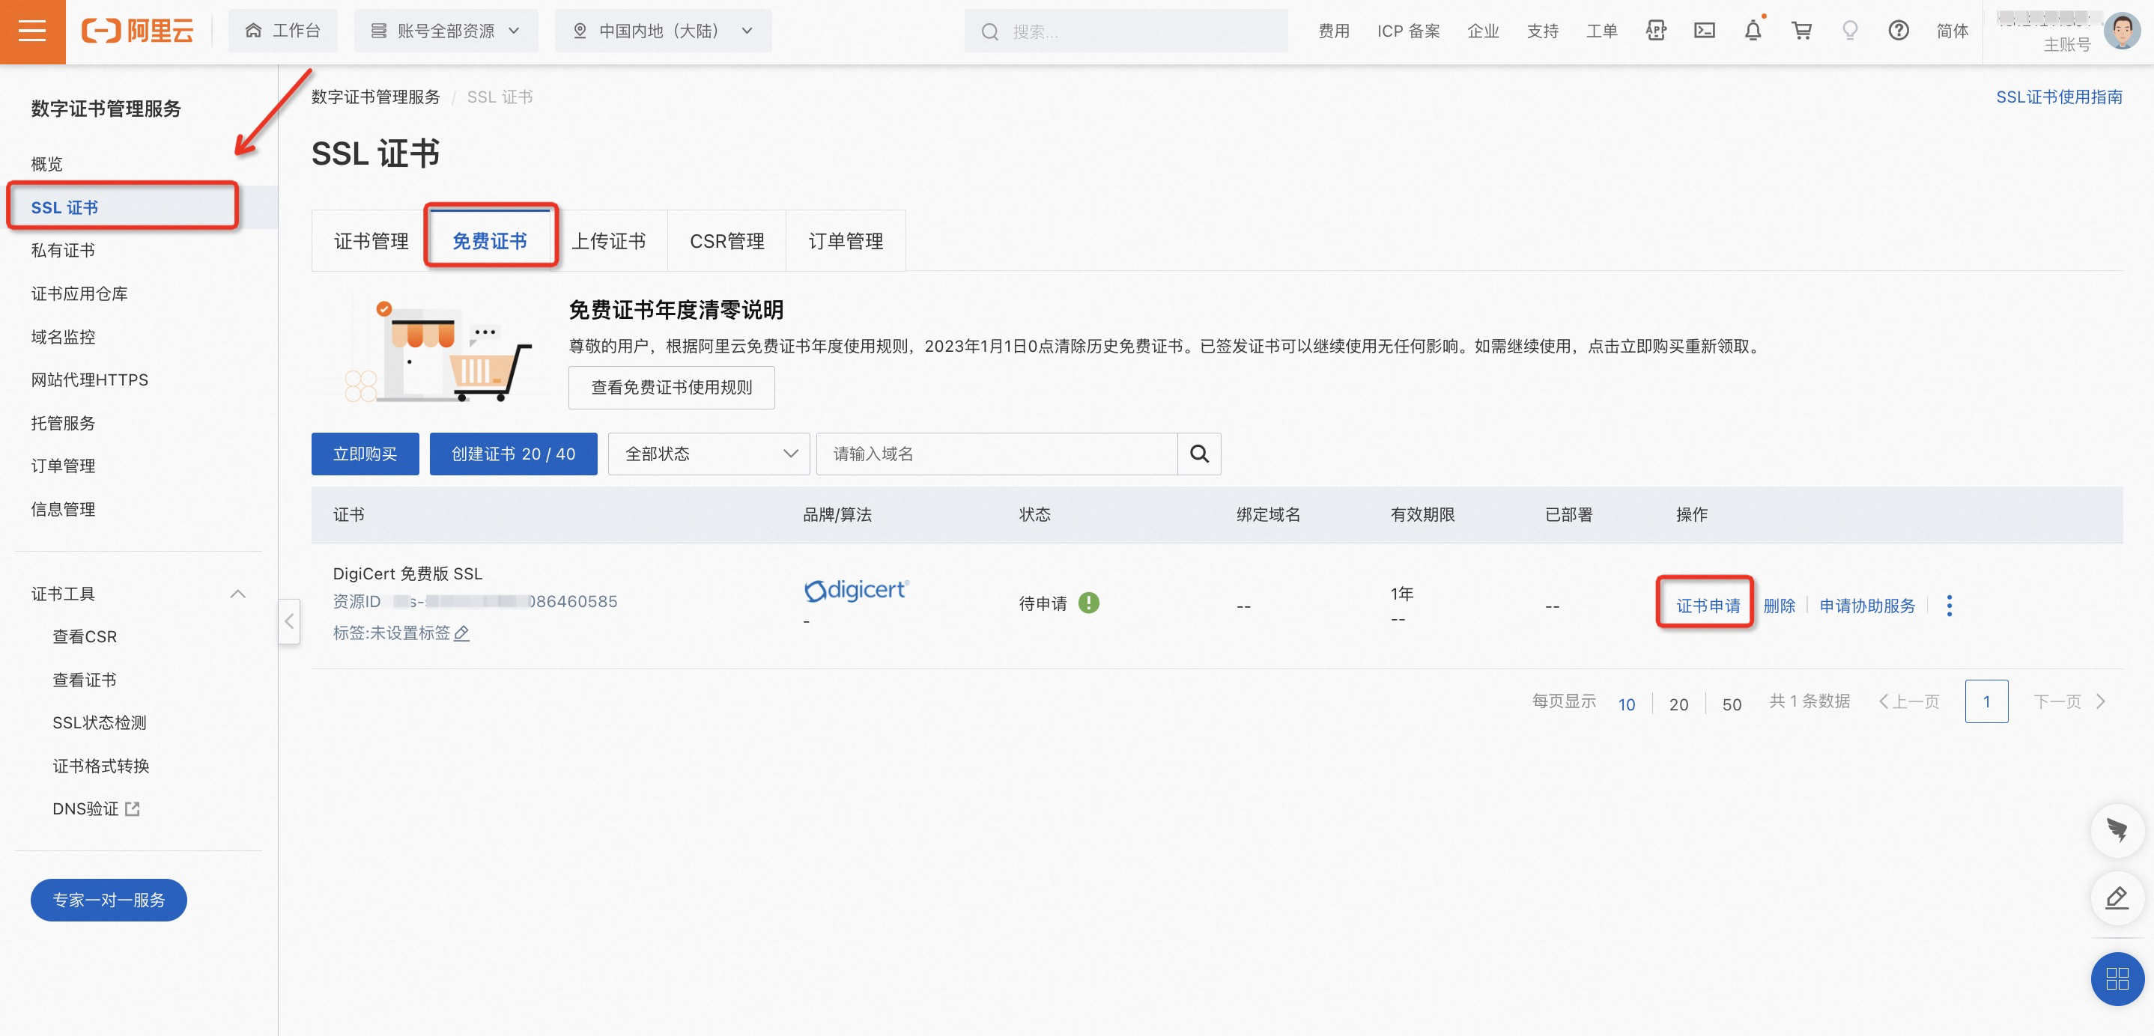Open 证书格式转换 tool
Image resolution: width=2154 pixels, height=1036 pixels.
(x=100, y=766)
